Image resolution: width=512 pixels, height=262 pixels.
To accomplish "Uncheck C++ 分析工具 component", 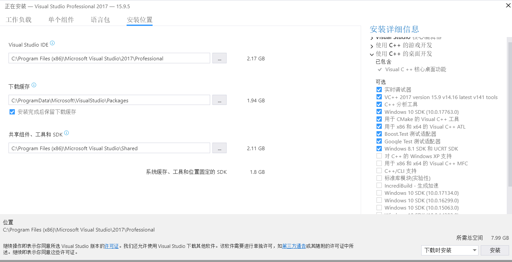I will coord(379,104).
